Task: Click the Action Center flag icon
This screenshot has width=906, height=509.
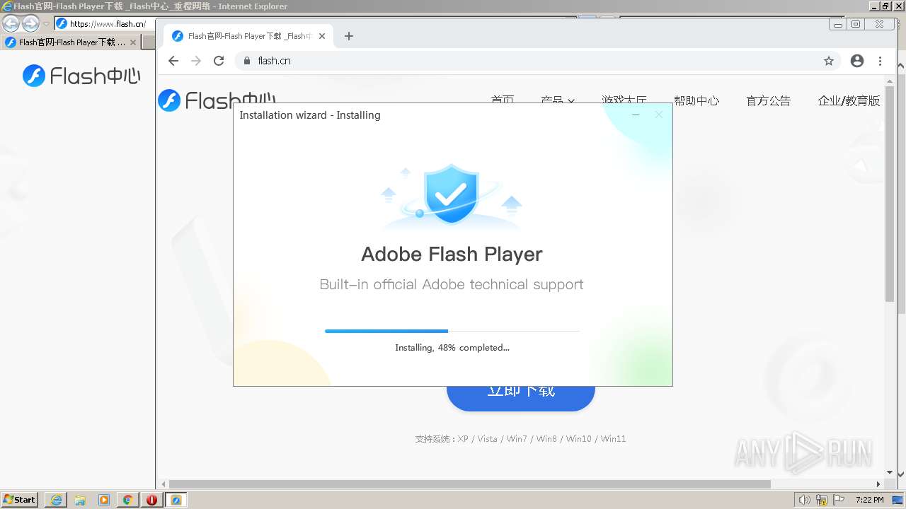Action: [x=837, y=500]
